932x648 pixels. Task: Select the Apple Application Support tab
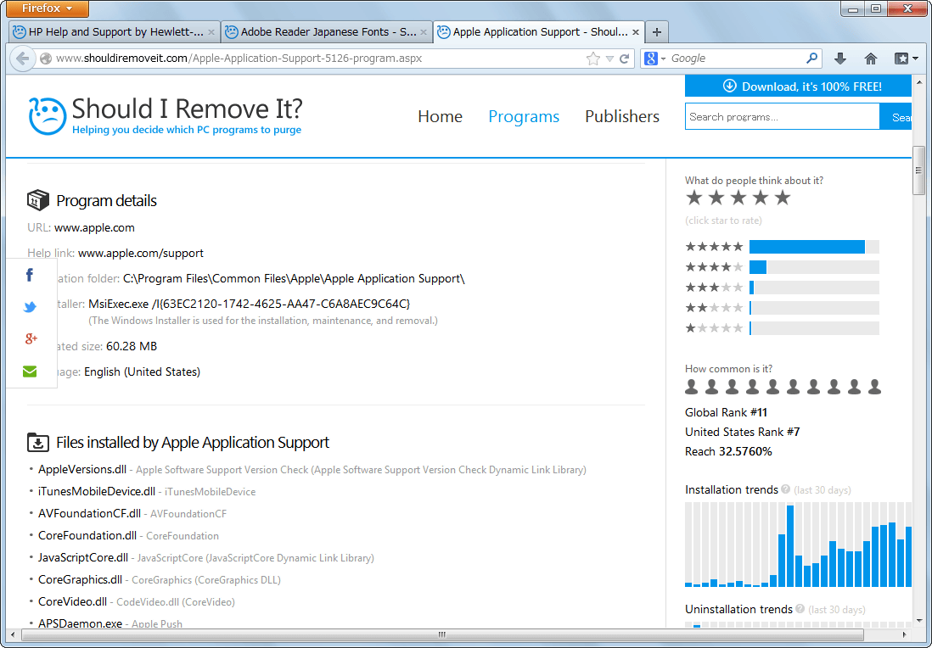(539, 32)
